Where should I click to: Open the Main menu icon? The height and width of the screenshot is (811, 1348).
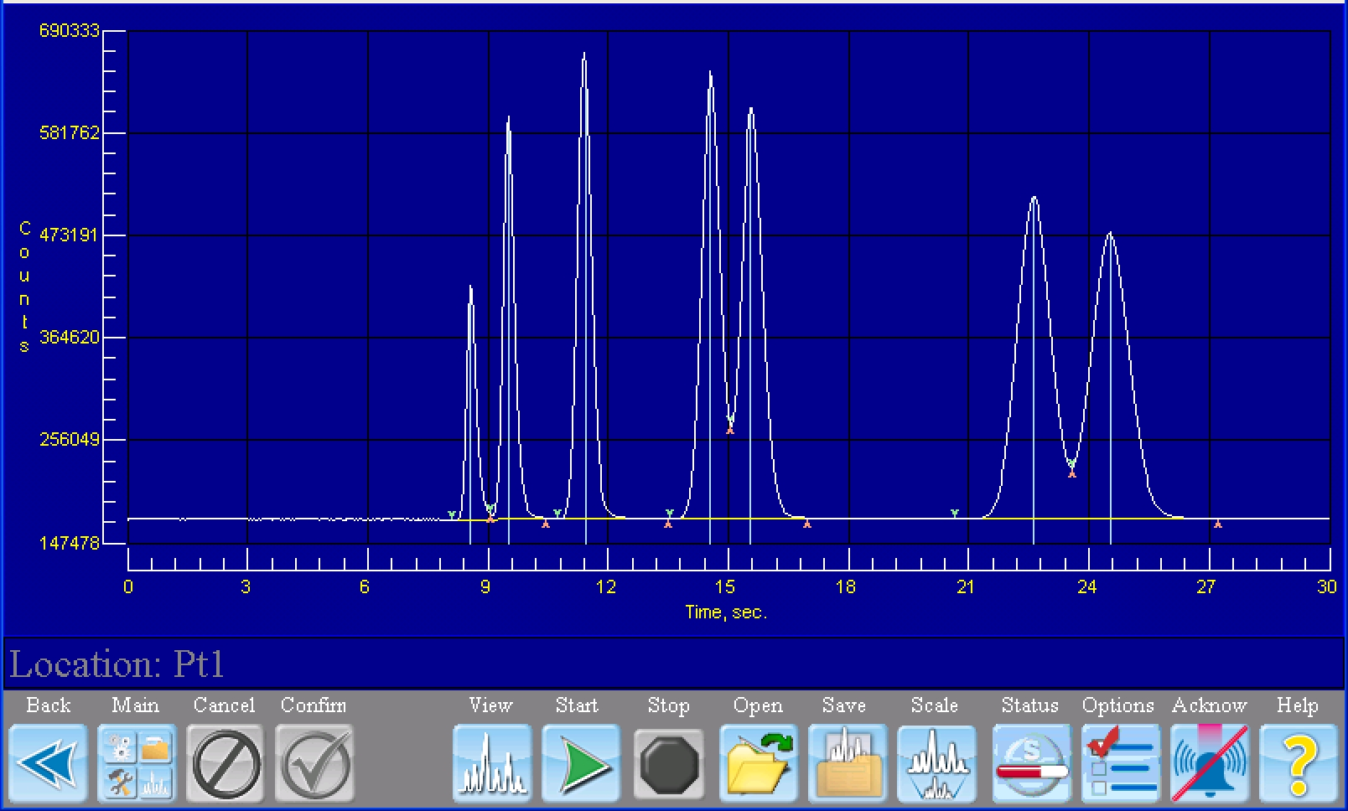(x=137, y=763)
